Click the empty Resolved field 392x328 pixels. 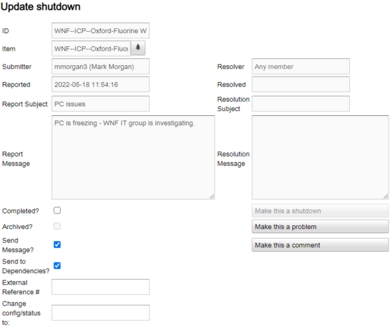tap(301, 84)
